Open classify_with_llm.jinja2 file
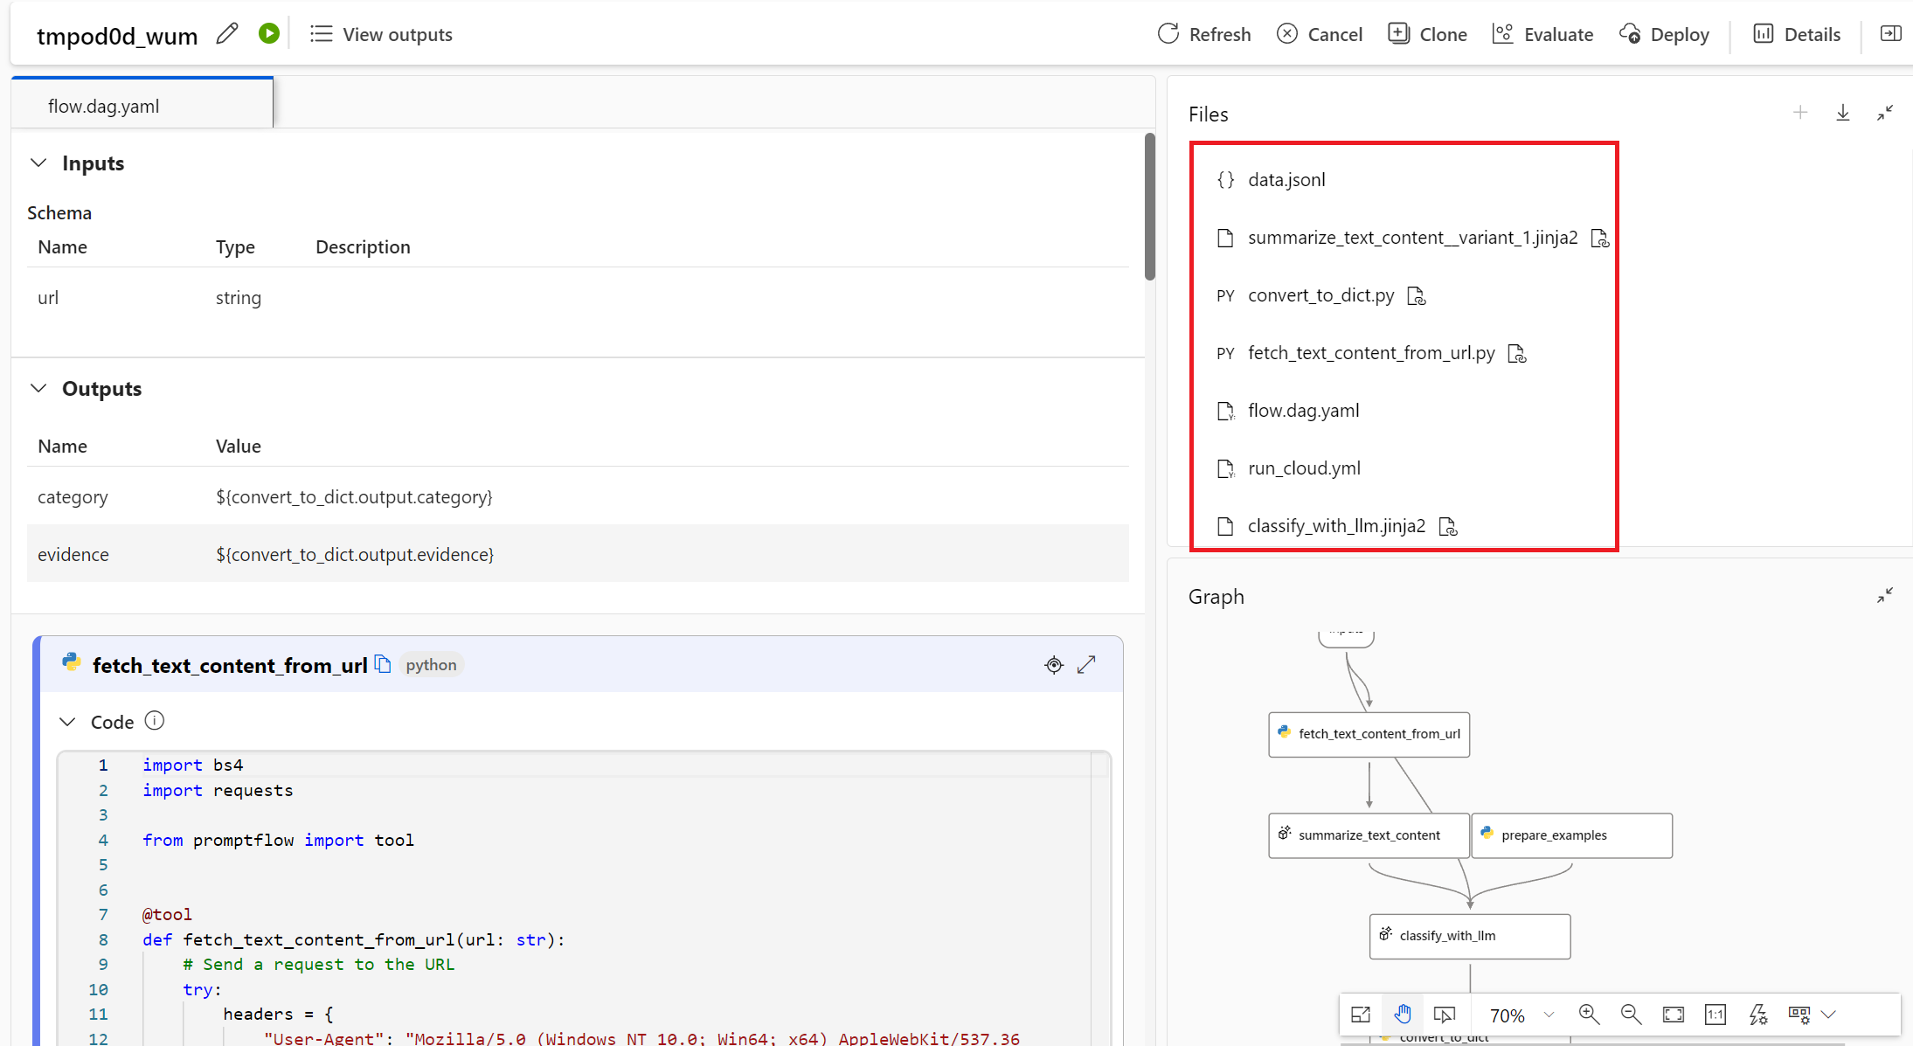Screen dimensions: 1913x1046 click(1336, 525)
